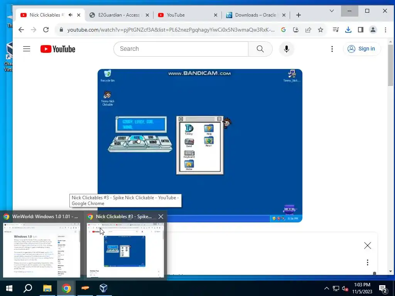This screenshot has width=395, height=296.
Task: Select the Nick Clickables #3 window preview
Action: tap(125, 246)
